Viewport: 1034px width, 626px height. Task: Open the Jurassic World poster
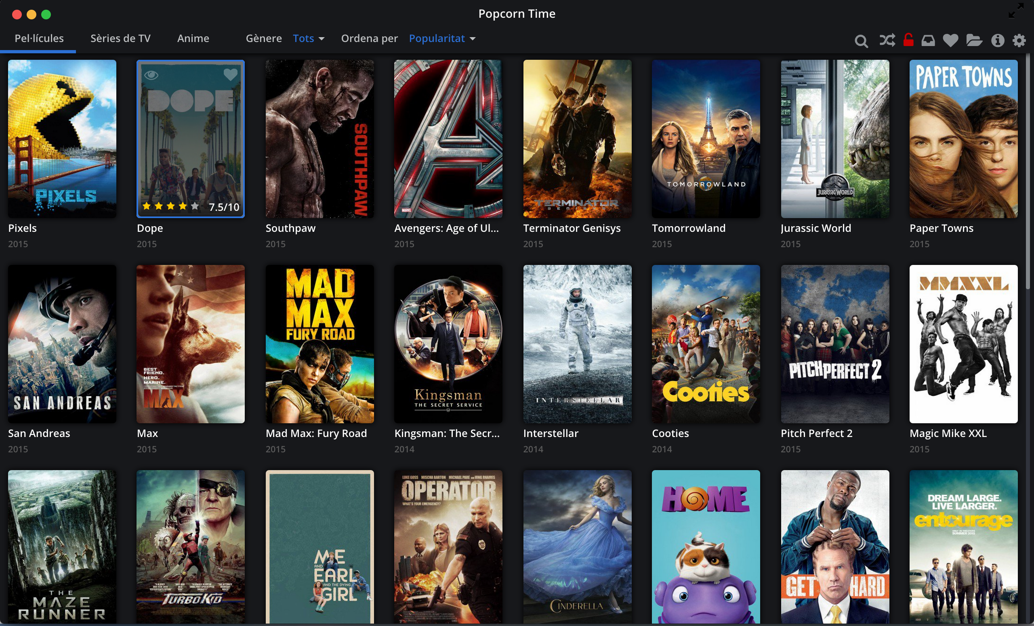click(835, 139)
